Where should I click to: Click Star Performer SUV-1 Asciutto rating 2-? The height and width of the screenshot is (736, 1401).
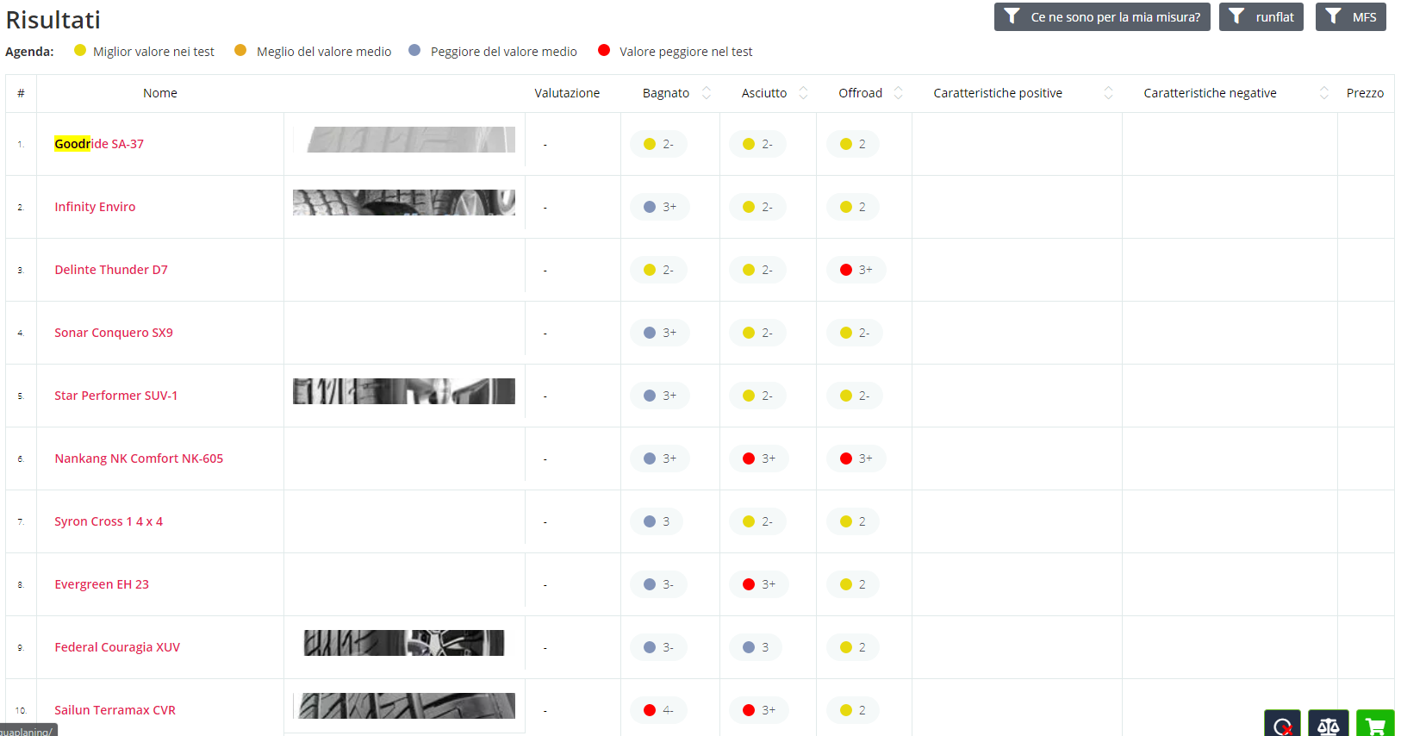click(x=757, y=396)
